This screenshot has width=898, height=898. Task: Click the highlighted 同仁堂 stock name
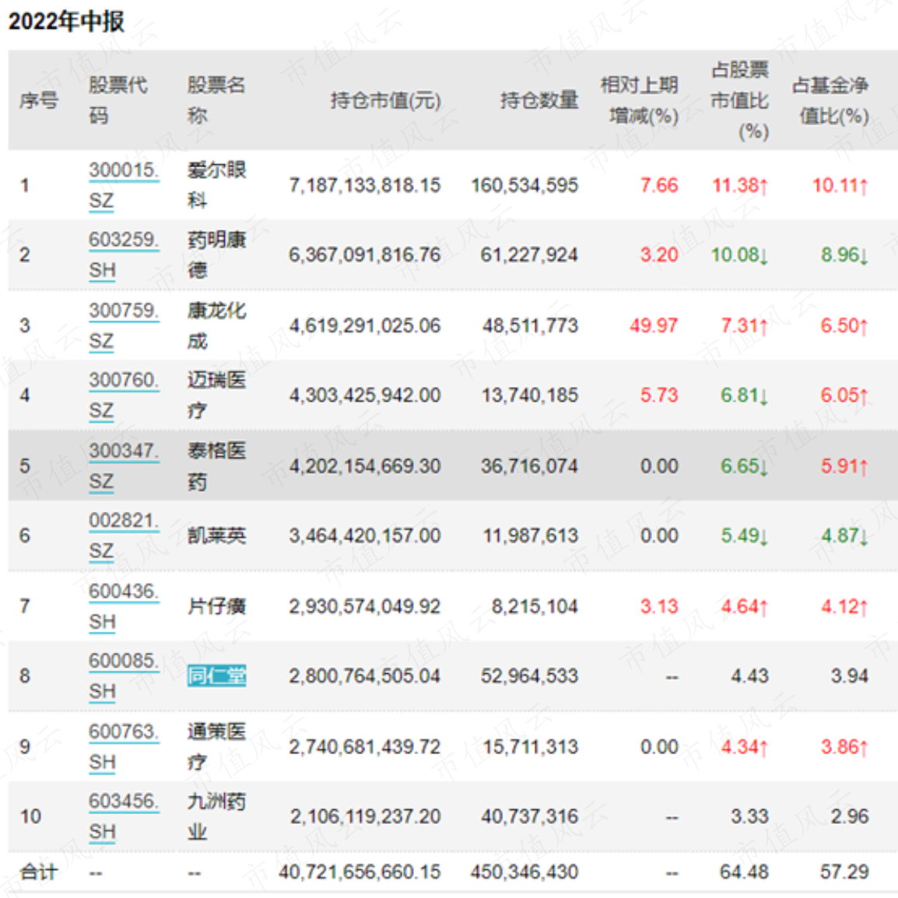[x=216, y=675]
